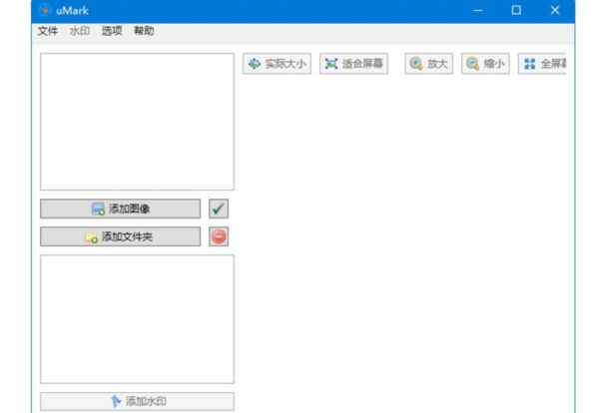Viewport: 599px width, 413px height.
Task: Click inside the upper image list box
Action: click(137, 122)
